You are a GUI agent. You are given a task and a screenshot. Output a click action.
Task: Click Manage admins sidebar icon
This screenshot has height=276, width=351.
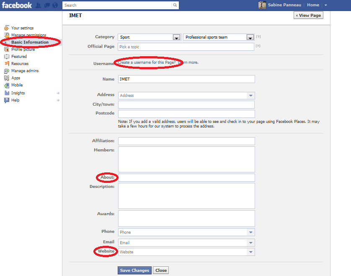(7, 71)
